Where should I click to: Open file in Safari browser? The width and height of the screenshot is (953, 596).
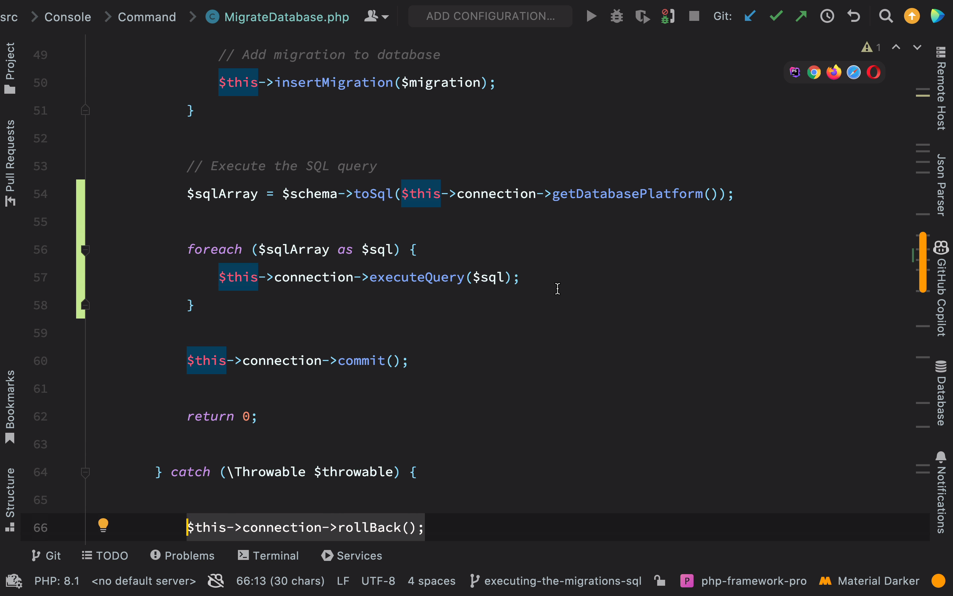point(853,72)
